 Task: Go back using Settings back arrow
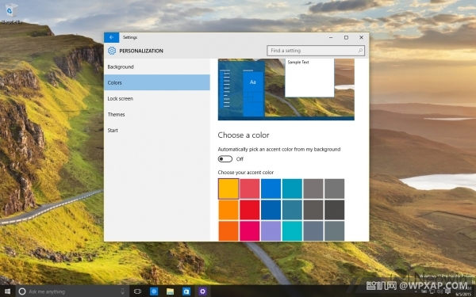(x=111, y=37)
